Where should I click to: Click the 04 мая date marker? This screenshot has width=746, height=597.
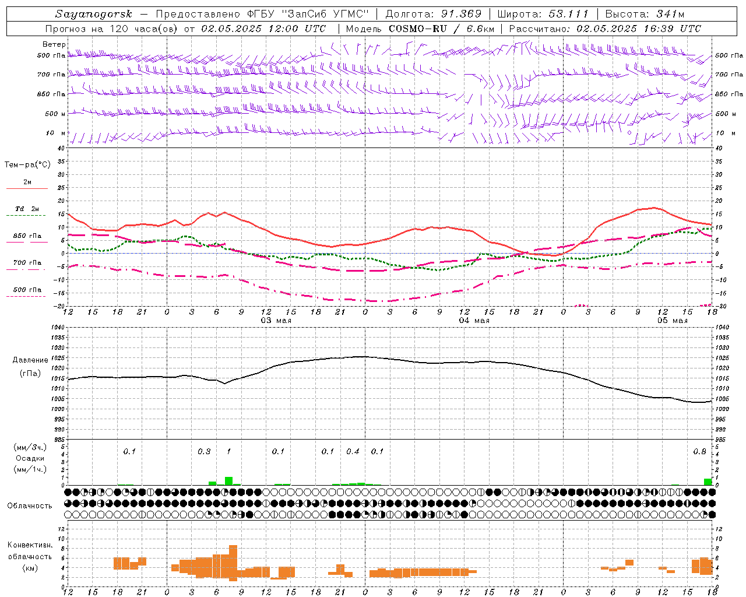point(474,321)
